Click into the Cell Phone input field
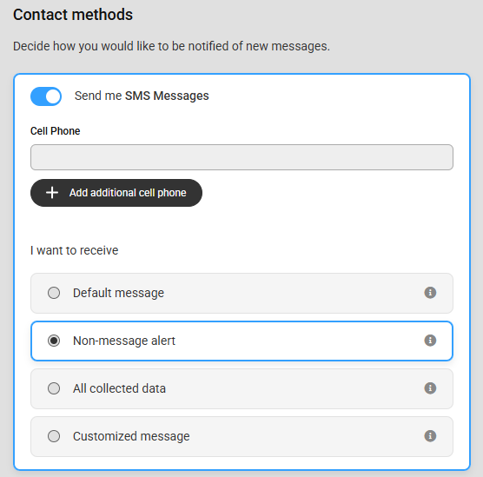 click(241, 157)
